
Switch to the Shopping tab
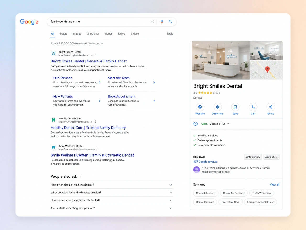[93, 34]
